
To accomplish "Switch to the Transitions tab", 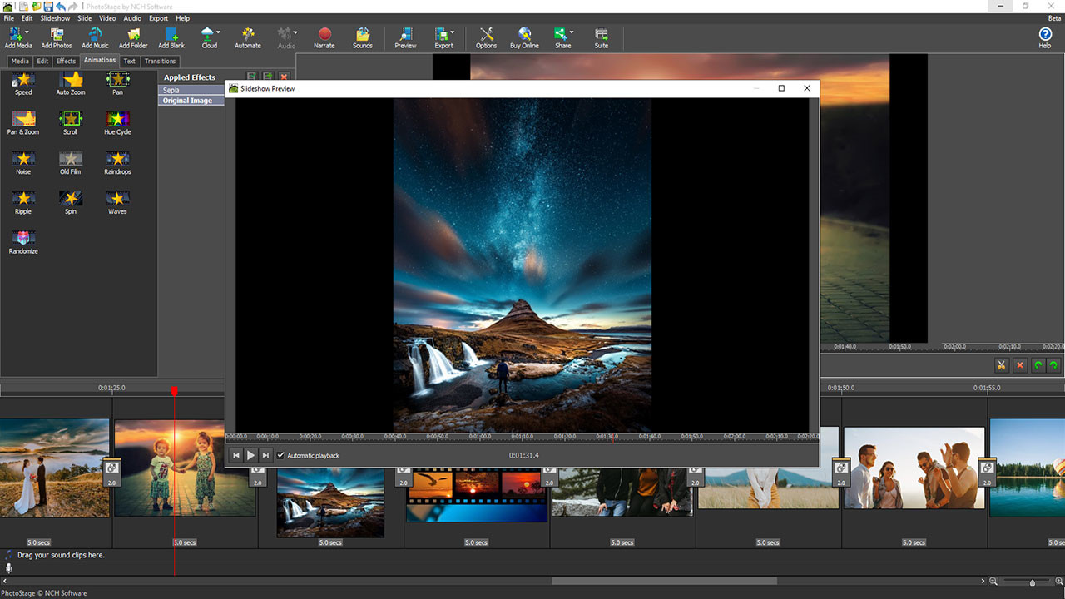I will [x=159, y=61].
